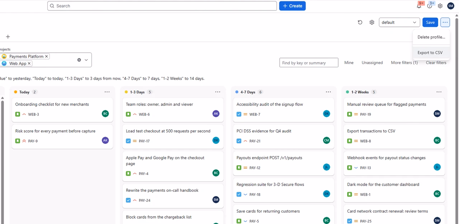Screen dimensions: 459x224
Task: Click issue key PAY-25
Action: click(x=365, y=221)
